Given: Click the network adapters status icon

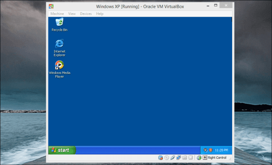Looking at the screenshot, I should (179, 158).
